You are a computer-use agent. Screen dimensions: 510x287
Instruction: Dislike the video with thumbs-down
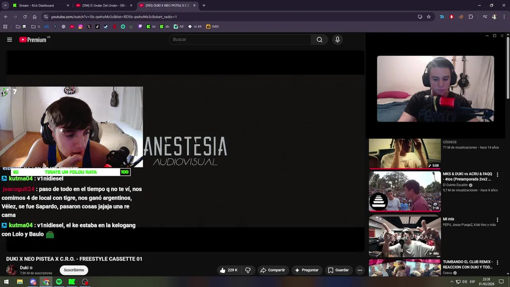[x=248, y=270]
